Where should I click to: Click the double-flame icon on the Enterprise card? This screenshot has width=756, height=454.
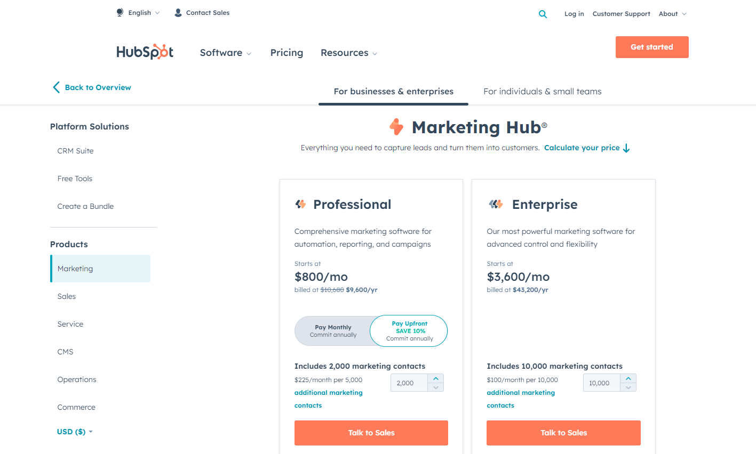495,204
